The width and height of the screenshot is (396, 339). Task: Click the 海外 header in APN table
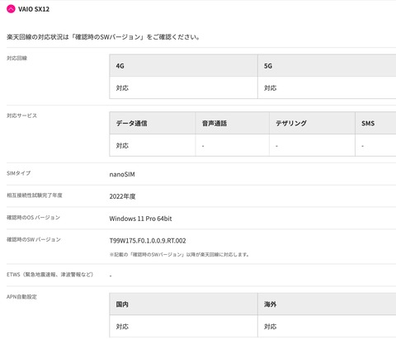click(327, 304)
